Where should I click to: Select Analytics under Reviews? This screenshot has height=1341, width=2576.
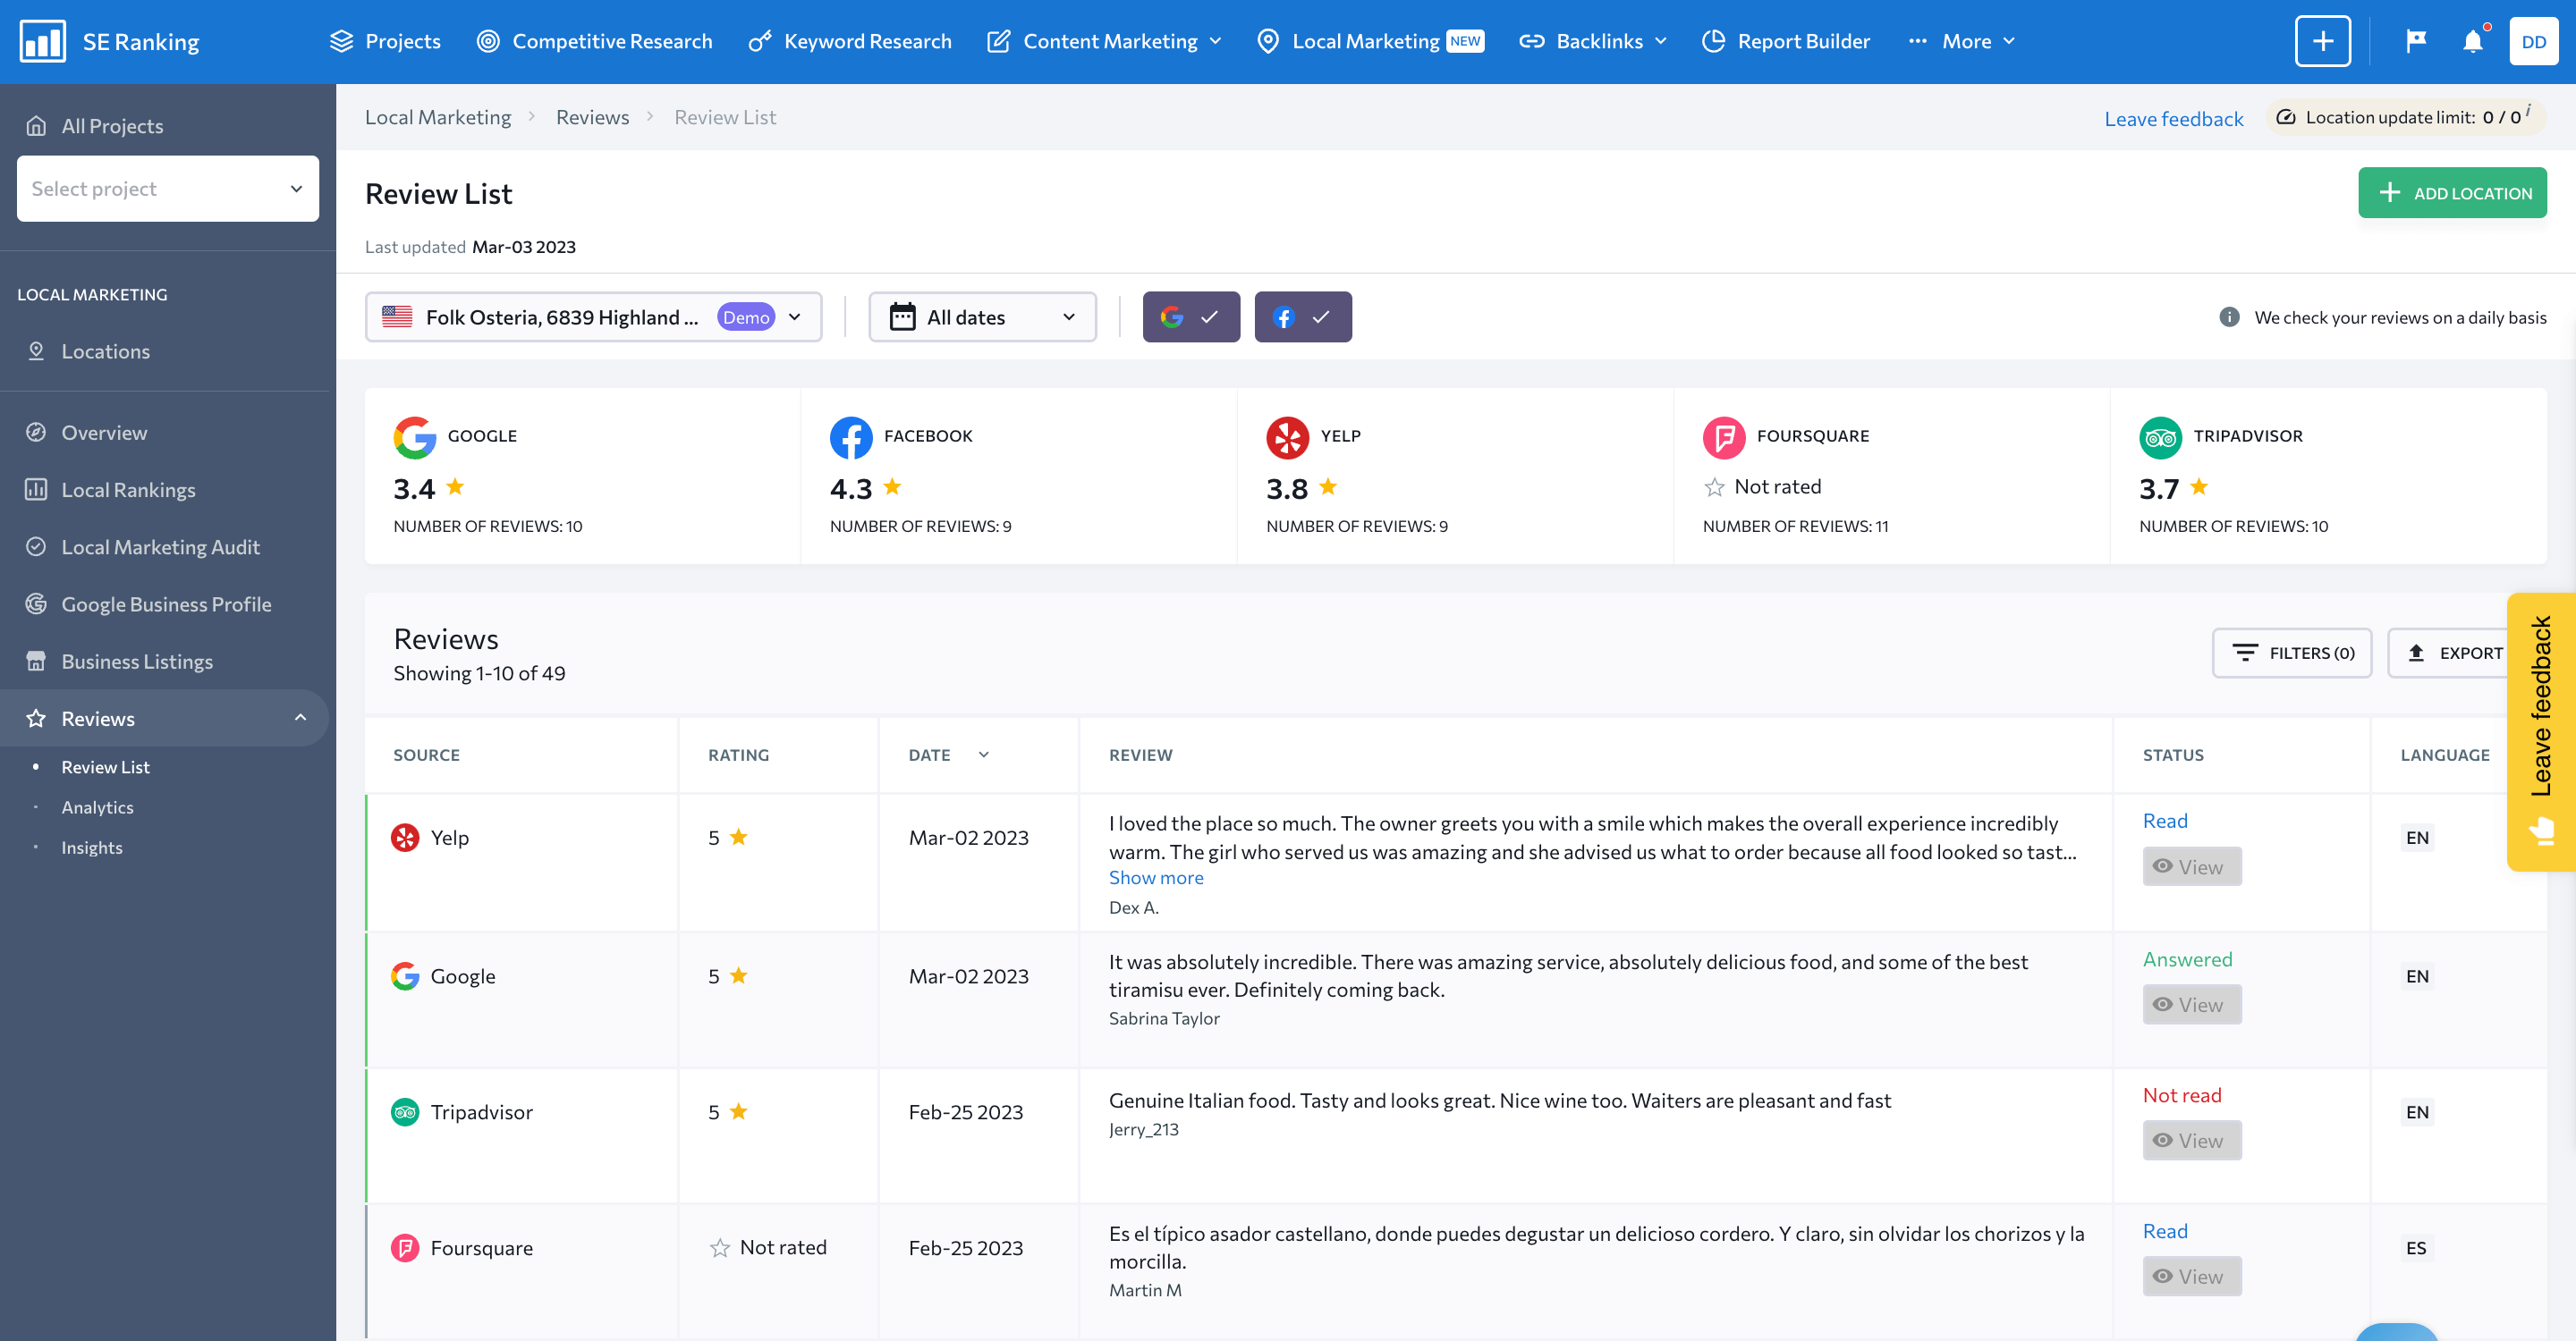(97, 806)
